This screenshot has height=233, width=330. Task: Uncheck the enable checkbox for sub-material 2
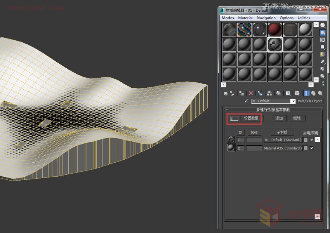click(311, 148)
